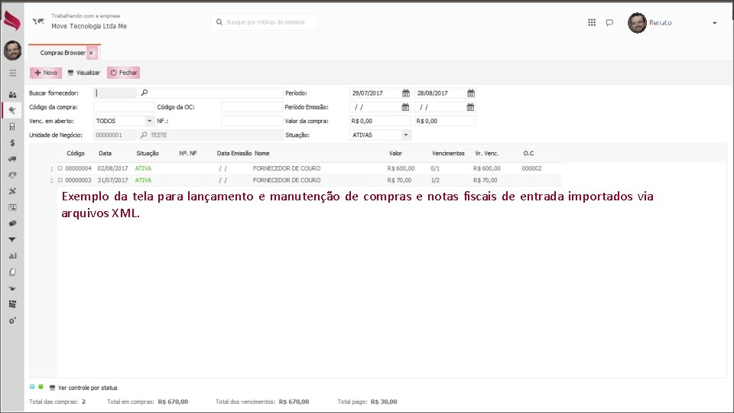Click the Move Tecnologia Ltda Me company name
Screen dimensions: 734x413
[x=89, y=26]
